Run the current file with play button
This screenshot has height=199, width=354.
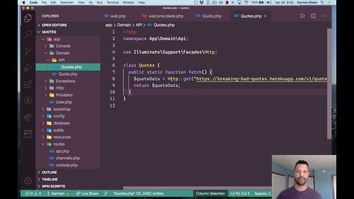pyautogui.click(x=303, y=16)
